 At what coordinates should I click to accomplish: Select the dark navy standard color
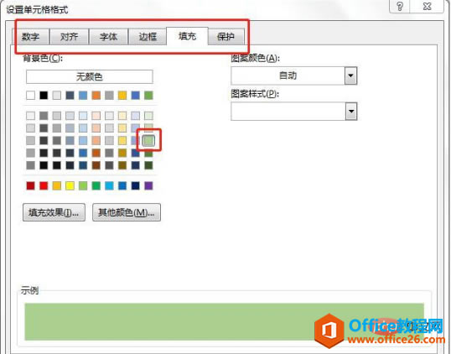(x=135, y=185)
